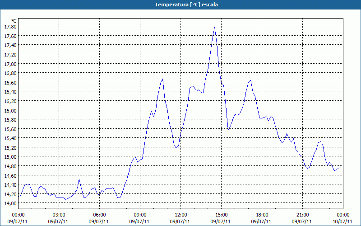Click the 15,60 y-axis label
361x226 pixels.
click(10, 129)
